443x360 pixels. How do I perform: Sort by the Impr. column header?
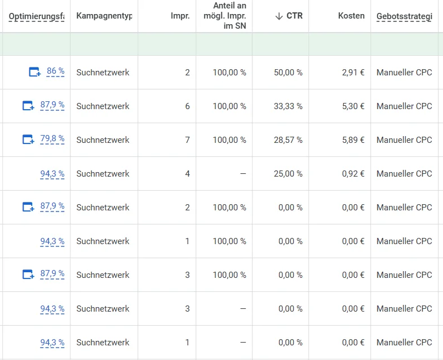point(180,16)
